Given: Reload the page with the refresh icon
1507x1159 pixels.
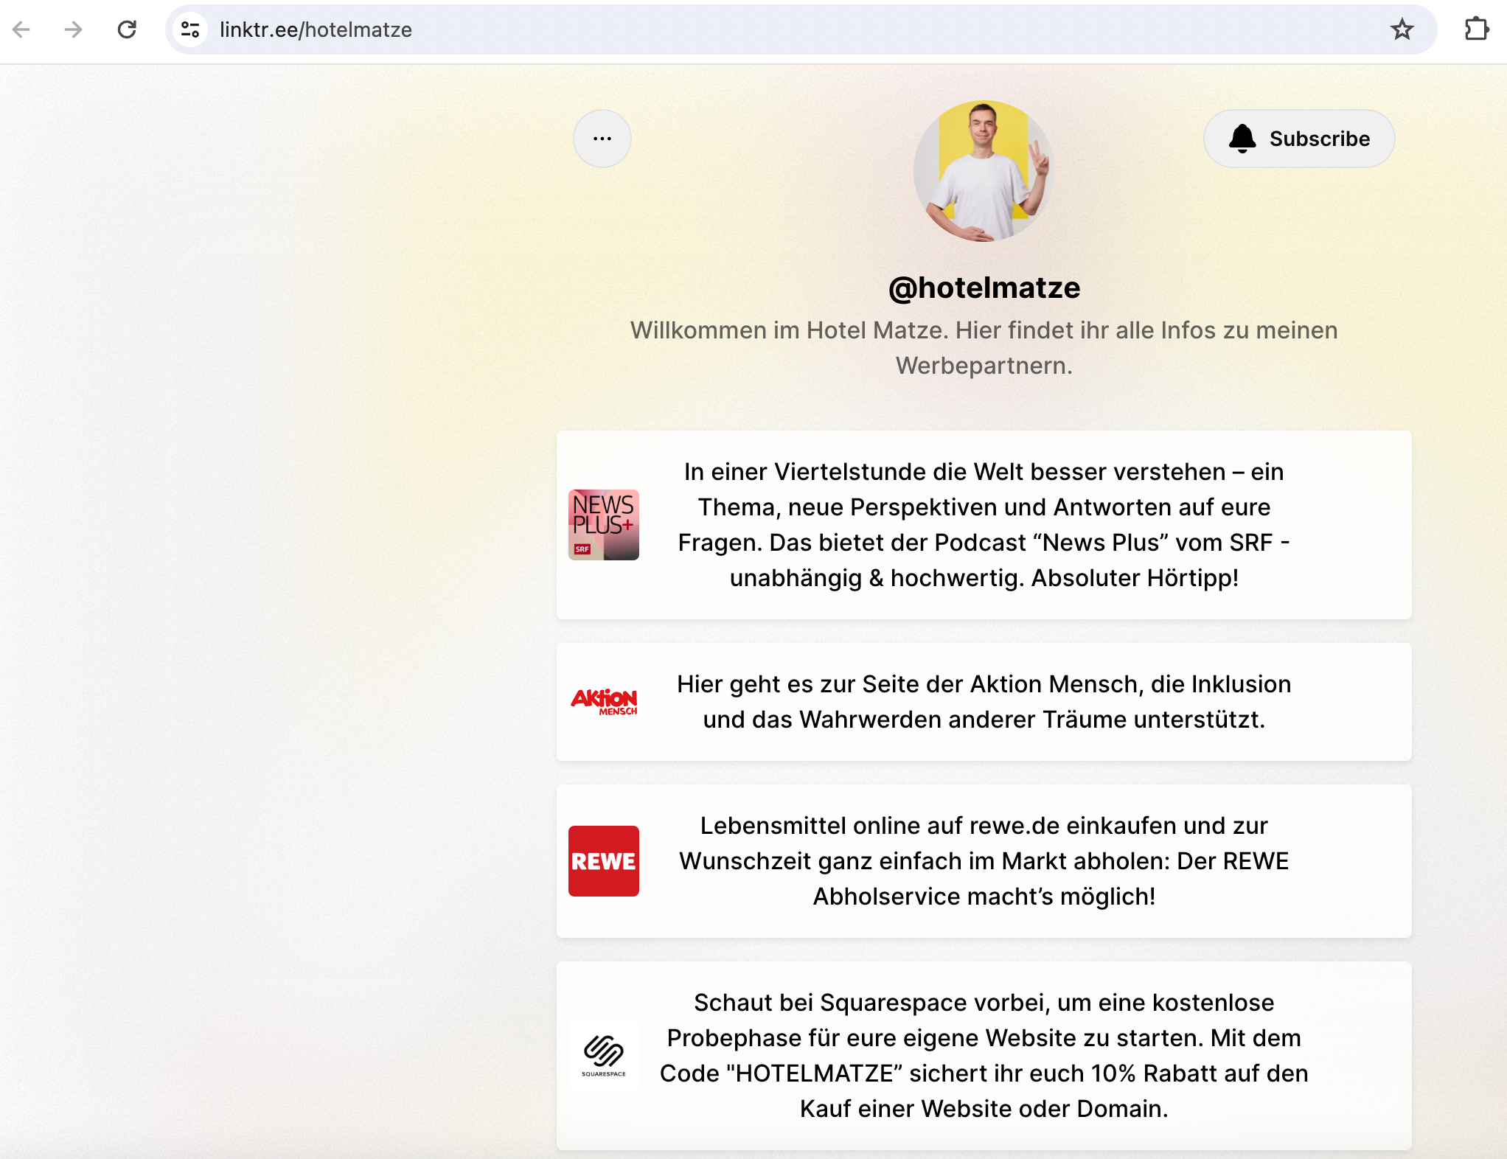Looking at the screenshot, I should (x=127, y=29).
